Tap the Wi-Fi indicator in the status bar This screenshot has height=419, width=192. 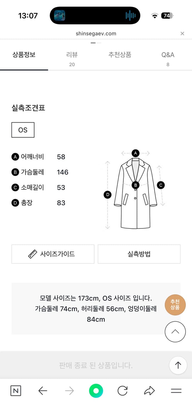(x=155, y=15)
